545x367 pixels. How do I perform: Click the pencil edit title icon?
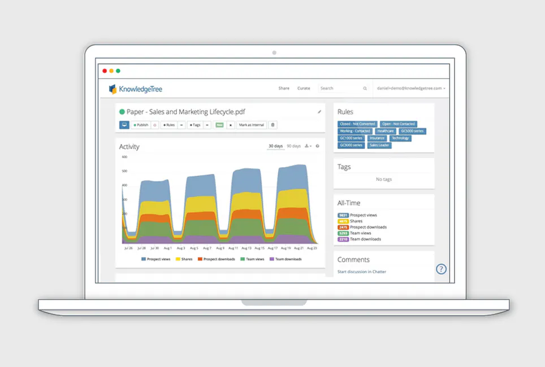(x=319, y=112)
